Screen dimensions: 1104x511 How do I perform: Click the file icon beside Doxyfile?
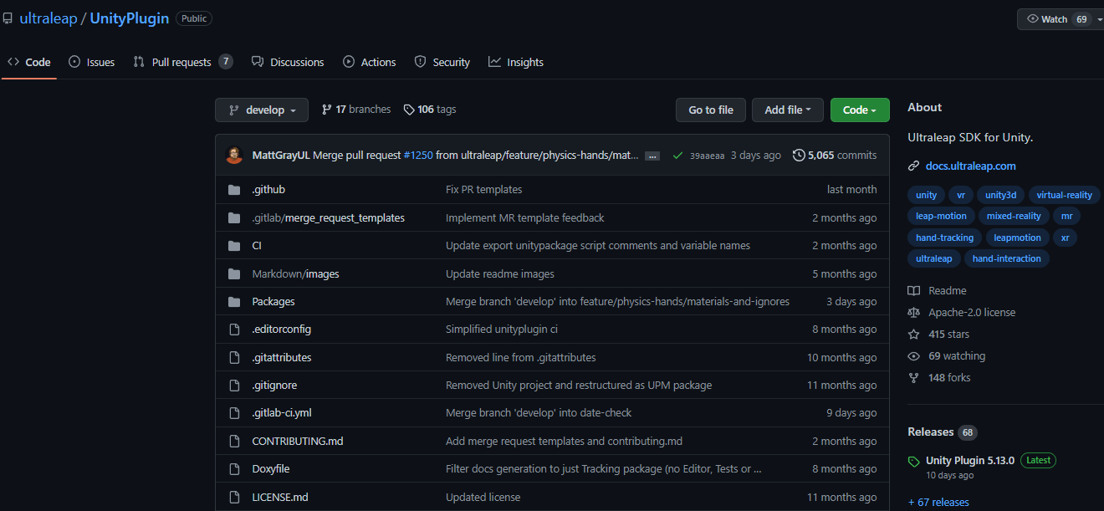tap(234, 469)
